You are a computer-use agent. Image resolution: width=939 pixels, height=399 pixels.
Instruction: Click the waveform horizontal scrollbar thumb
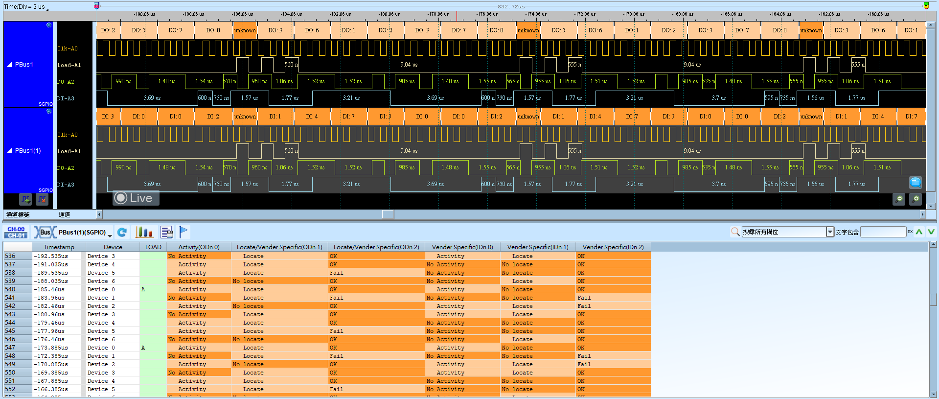coord(388,214)
